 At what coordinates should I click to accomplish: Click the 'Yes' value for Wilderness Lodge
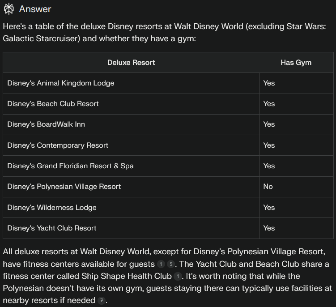click(269, 208)
